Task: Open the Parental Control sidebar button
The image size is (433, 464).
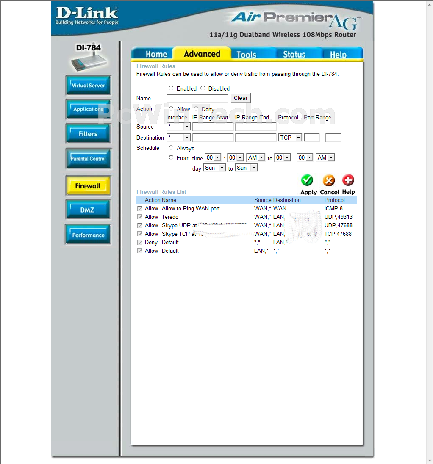Action: 88,159
